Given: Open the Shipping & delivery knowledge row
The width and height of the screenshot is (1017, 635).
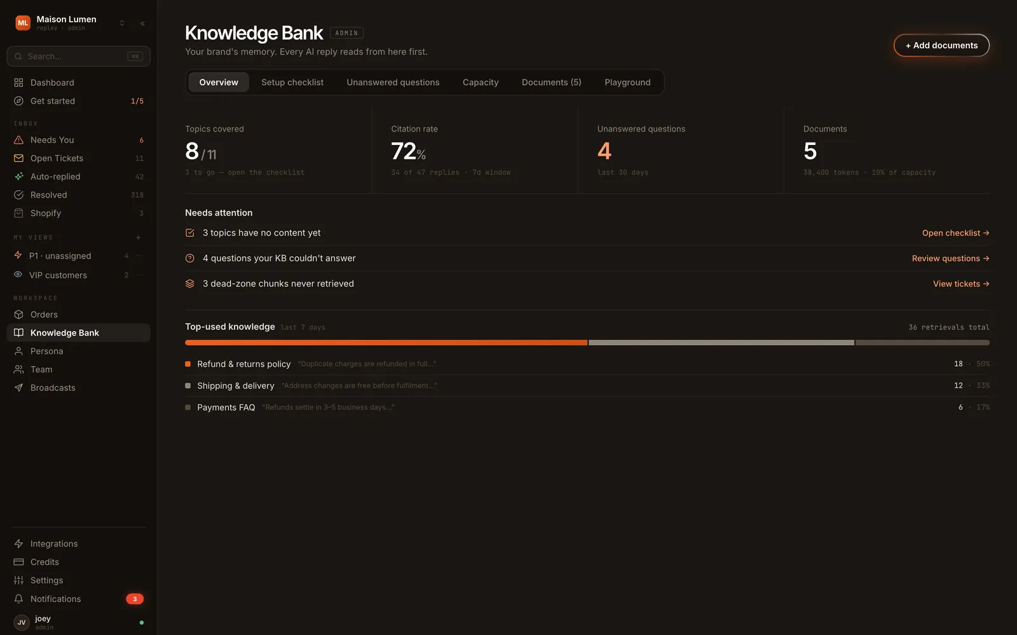Looking at the screenshot, I should (587, 386).
